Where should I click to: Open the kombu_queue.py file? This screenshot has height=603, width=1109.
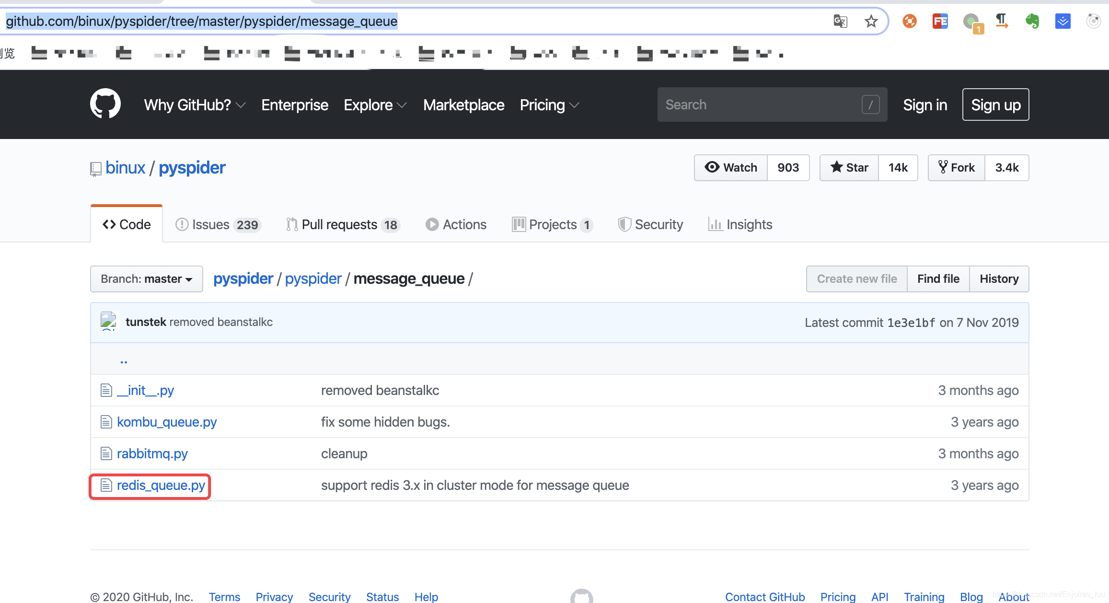pos(167,422)
